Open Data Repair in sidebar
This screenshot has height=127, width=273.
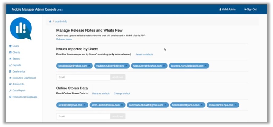[x=19, y=90]
